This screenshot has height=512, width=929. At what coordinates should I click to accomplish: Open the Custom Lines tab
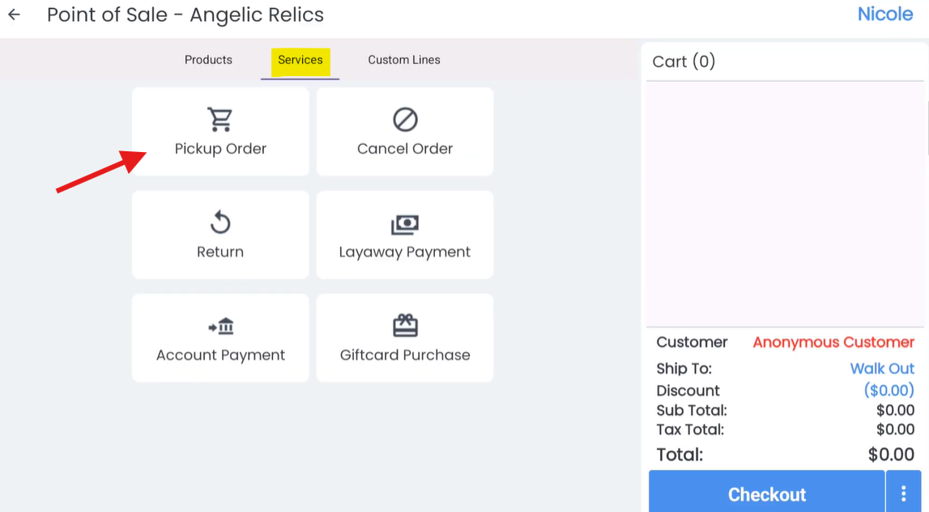(404, 60)
